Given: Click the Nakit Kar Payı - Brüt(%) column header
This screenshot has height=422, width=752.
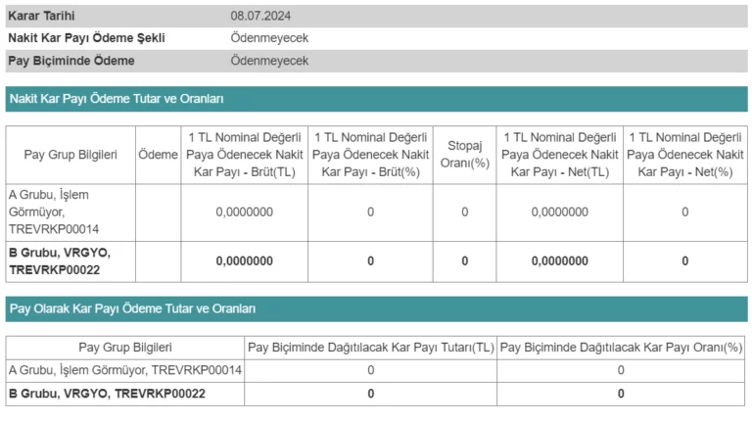Looking at the screenshot, I should [x=371, y=155].
